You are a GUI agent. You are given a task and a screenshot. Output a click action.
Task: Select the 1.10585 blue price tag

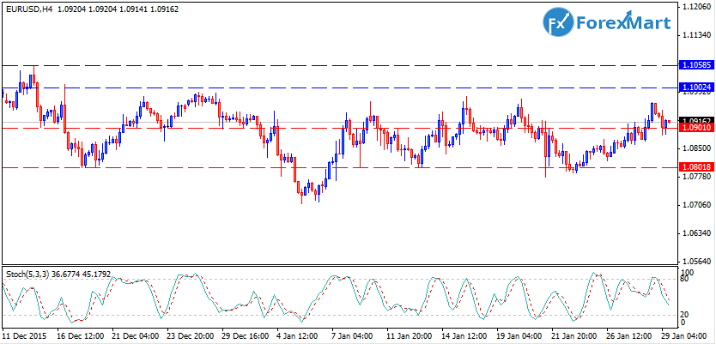tap(695, 65)
